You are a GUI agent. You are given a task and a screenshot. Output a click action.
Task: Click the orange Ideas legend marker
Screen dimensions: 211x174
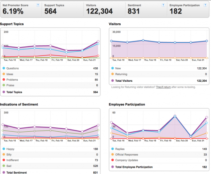click(x=4, y=74)
